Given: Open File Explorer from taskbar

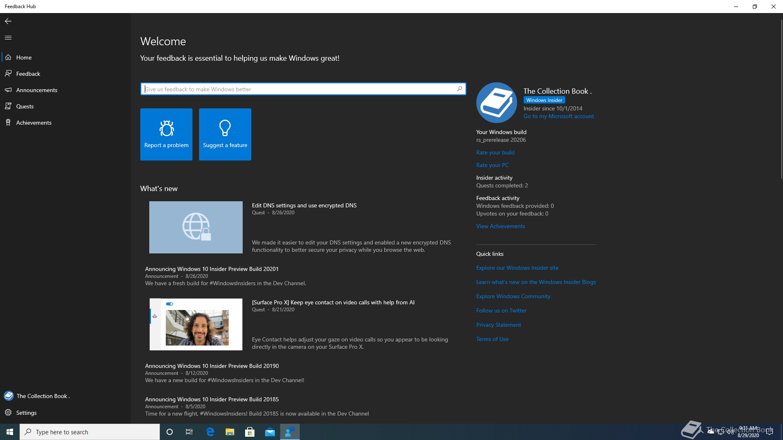Looking at the screenshot, I should pos(230,432).
